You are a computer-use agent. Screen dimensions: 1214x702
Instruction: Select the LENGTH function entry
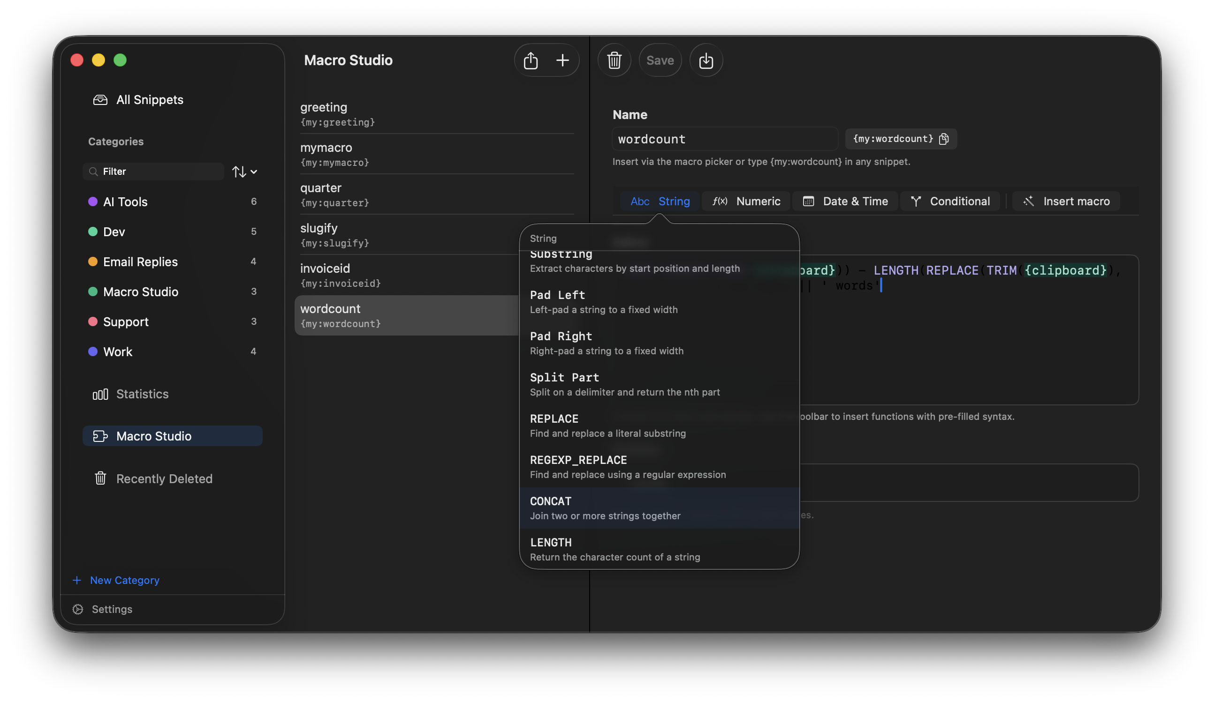pos(659,550)
